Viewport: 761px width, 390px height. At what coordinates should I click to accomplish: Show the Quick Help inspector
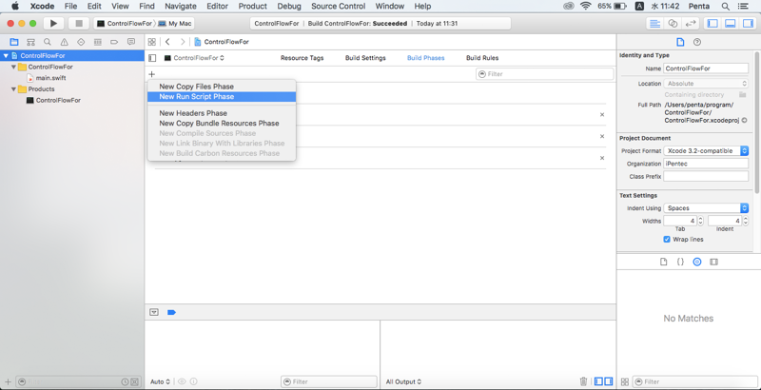click(x=697, y=42)
